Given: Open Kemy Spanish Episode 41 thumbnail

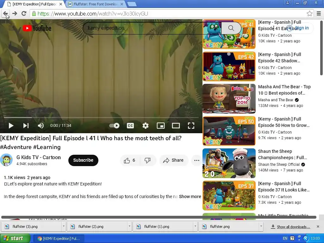Looking at the screenshot, I should coord(229,34).
